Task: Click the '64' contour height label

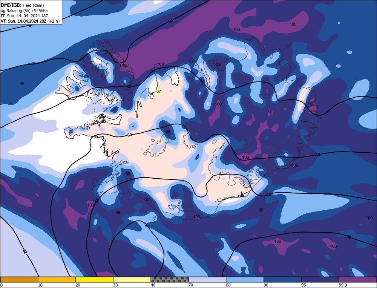Action: [x=171, y=21]
